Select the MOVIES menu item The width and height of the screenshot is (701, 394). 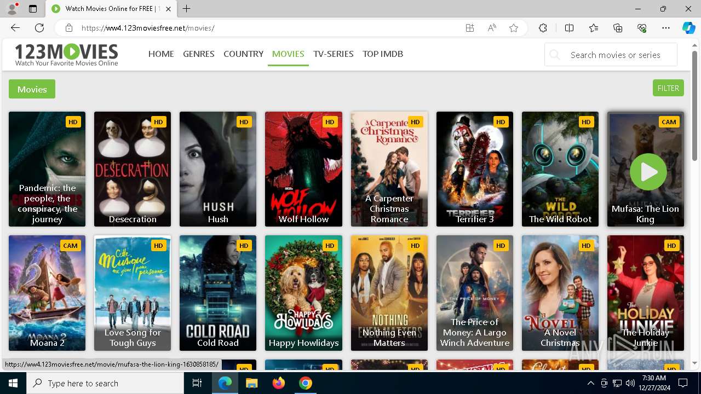288,54
